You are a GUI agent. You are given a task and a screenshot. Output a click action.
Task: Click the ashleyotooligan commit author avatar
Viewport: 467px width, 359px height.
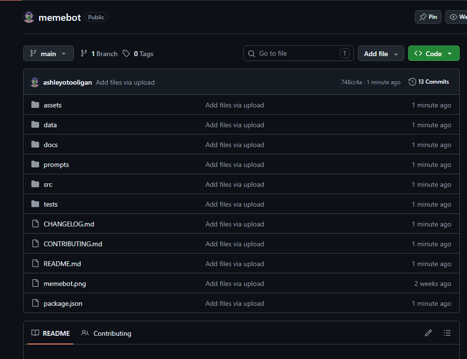35,82
